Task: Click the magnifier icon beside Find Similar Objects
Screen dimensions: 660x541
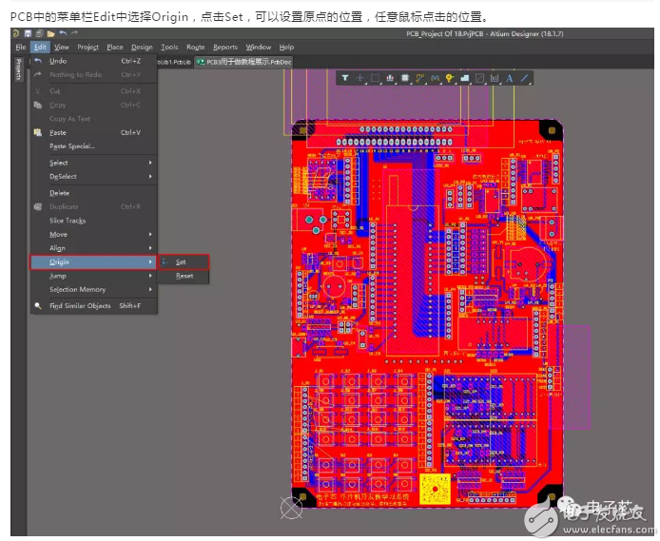Action: pos(38,306)
